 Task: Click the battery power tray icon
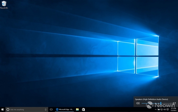pos(159,110)
